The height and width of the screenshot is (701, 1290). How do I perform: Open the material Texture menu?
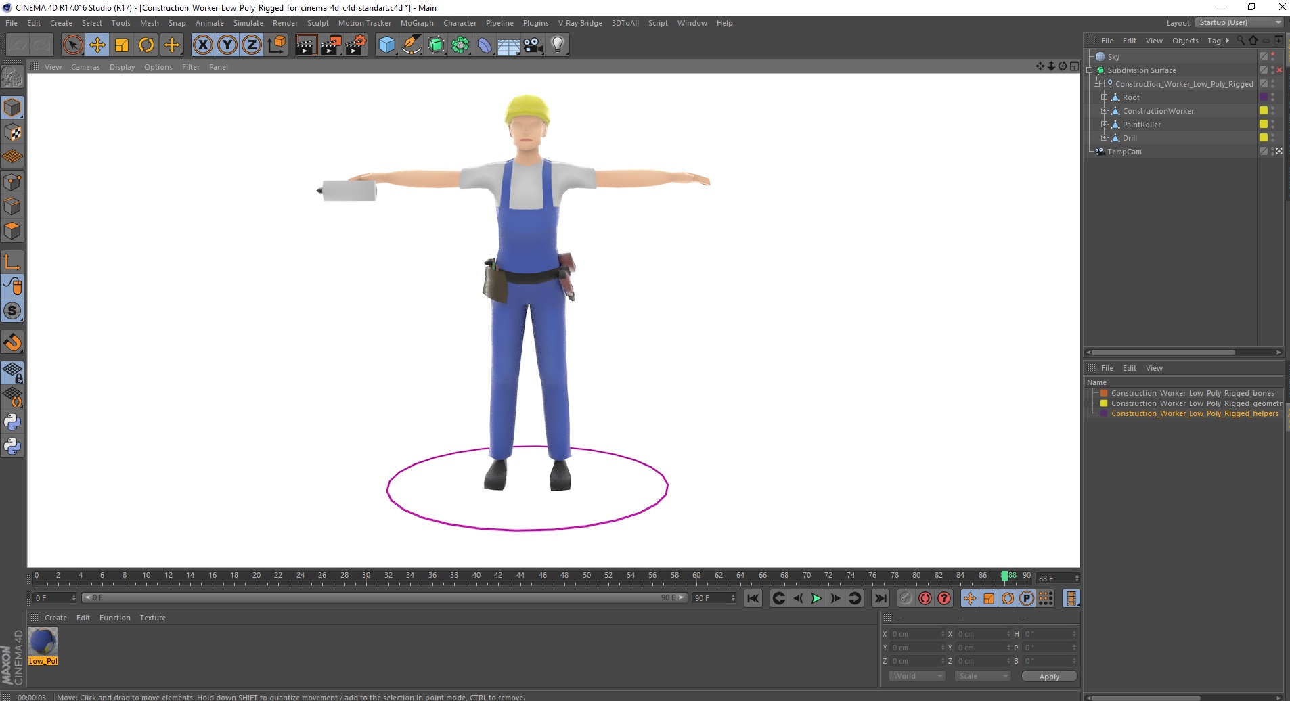[152, 618]
